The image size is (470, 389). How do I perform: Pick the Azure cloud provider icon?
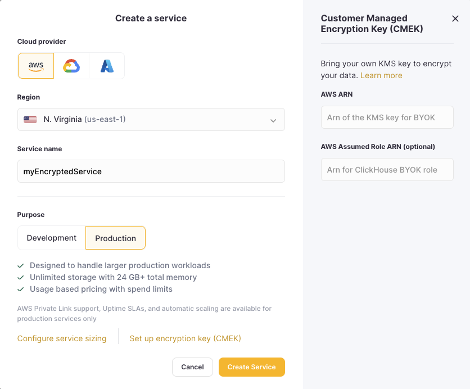pos(107,66)
